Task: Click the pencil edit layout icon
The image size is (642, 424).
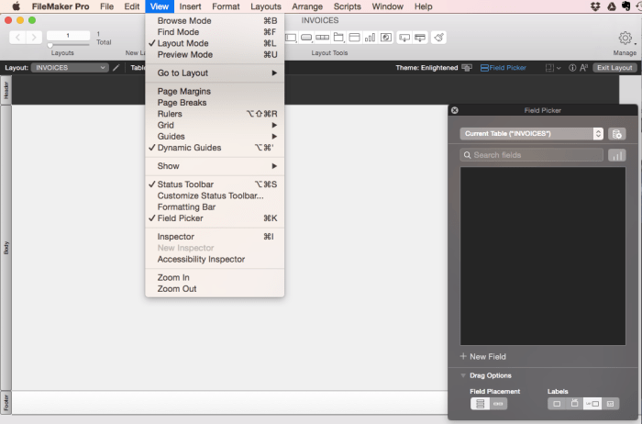Action: pyautogui.click(x=116, y=68)
